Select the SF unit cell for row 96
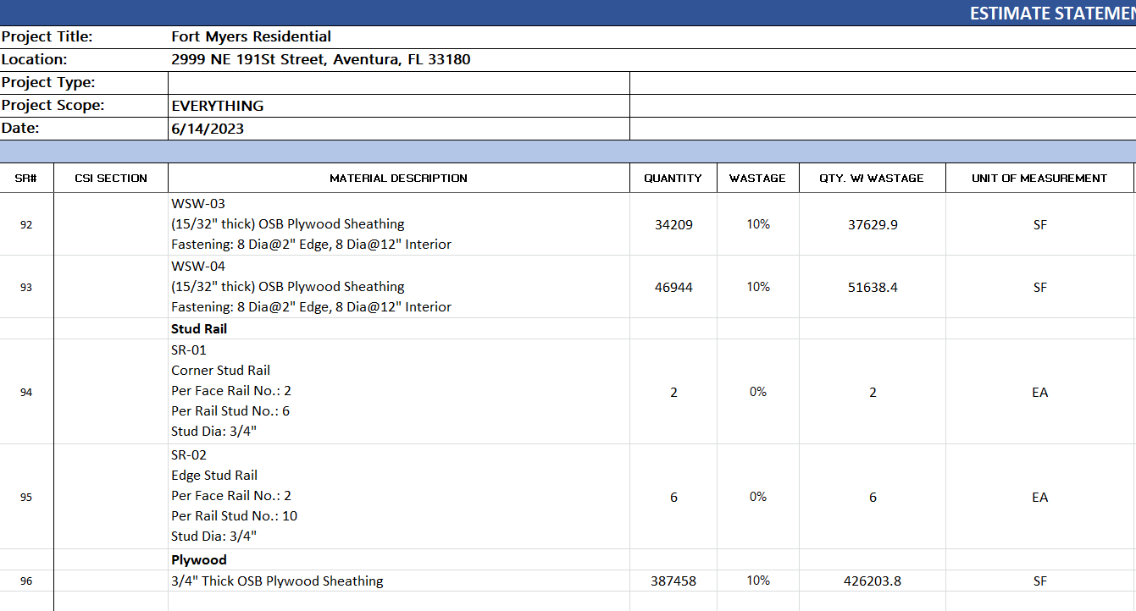This screenshot has width=1136, height=611. click(x=1039, y=581)
